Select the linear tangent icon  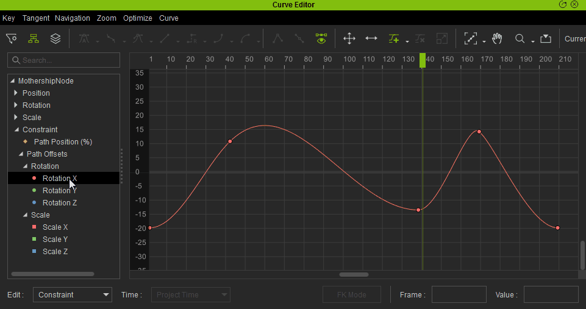point(165,38)
